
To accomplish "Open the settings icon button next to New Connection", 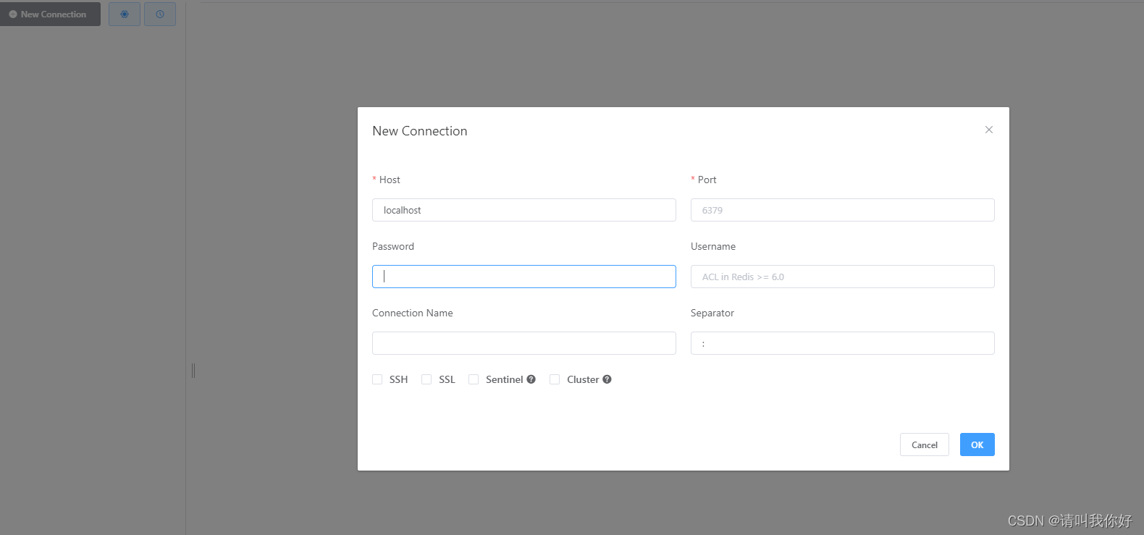I will point(125,14).
